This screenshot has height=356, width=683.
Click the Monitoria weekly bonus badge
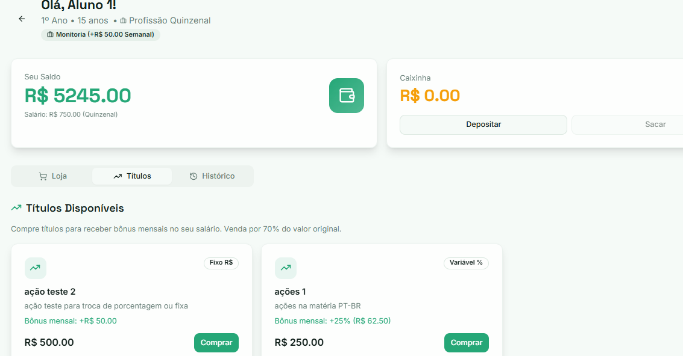pos(101,35)
